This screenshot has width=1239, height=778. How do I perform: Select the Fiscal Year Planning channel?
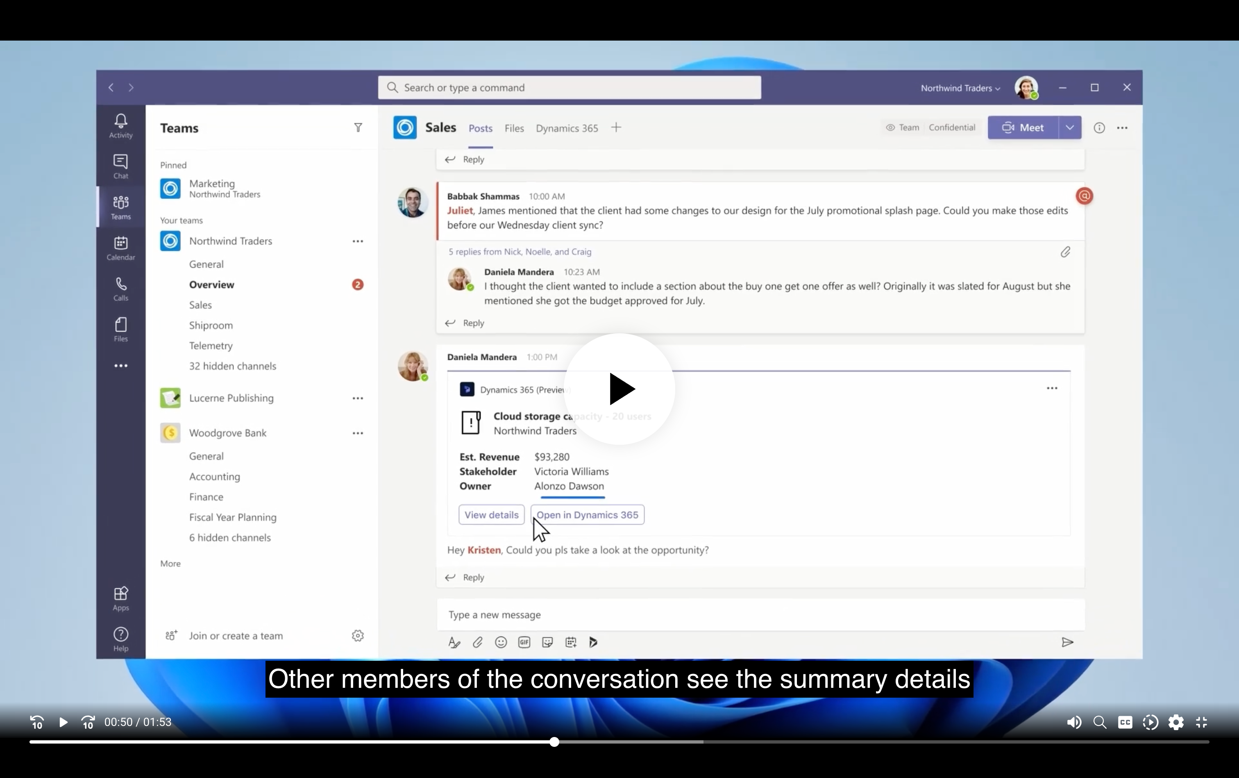[232, 517]
